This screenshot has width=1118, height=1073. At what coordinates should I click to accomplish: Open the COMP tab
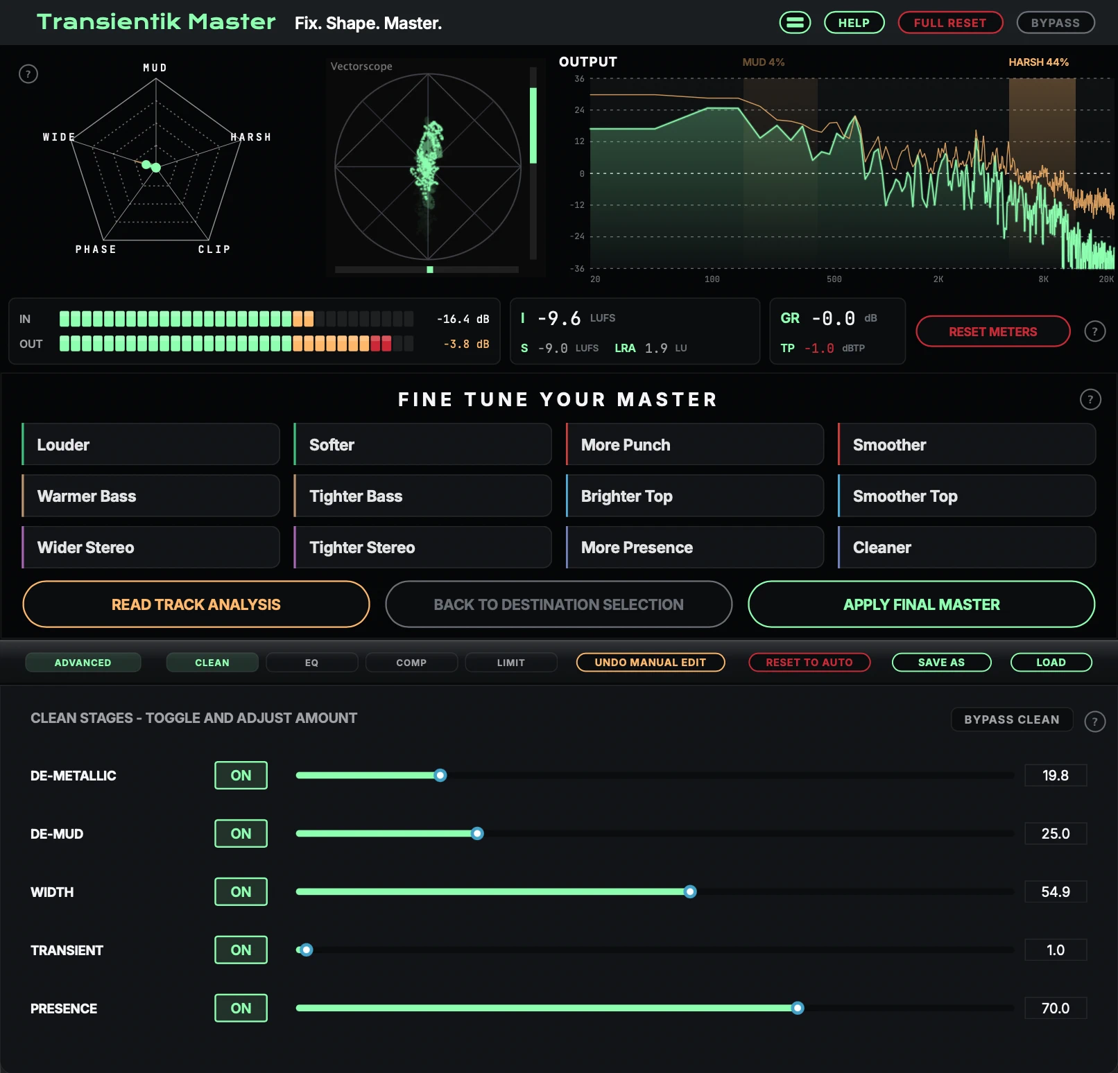point(411,663)
